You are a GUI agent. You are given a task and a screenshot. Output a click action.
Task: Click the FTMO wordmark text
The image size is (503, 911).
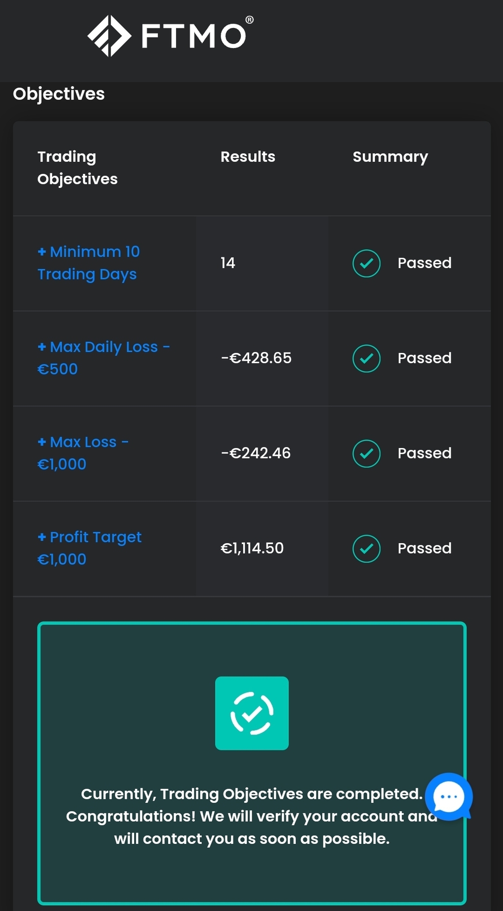click(194, 36)
